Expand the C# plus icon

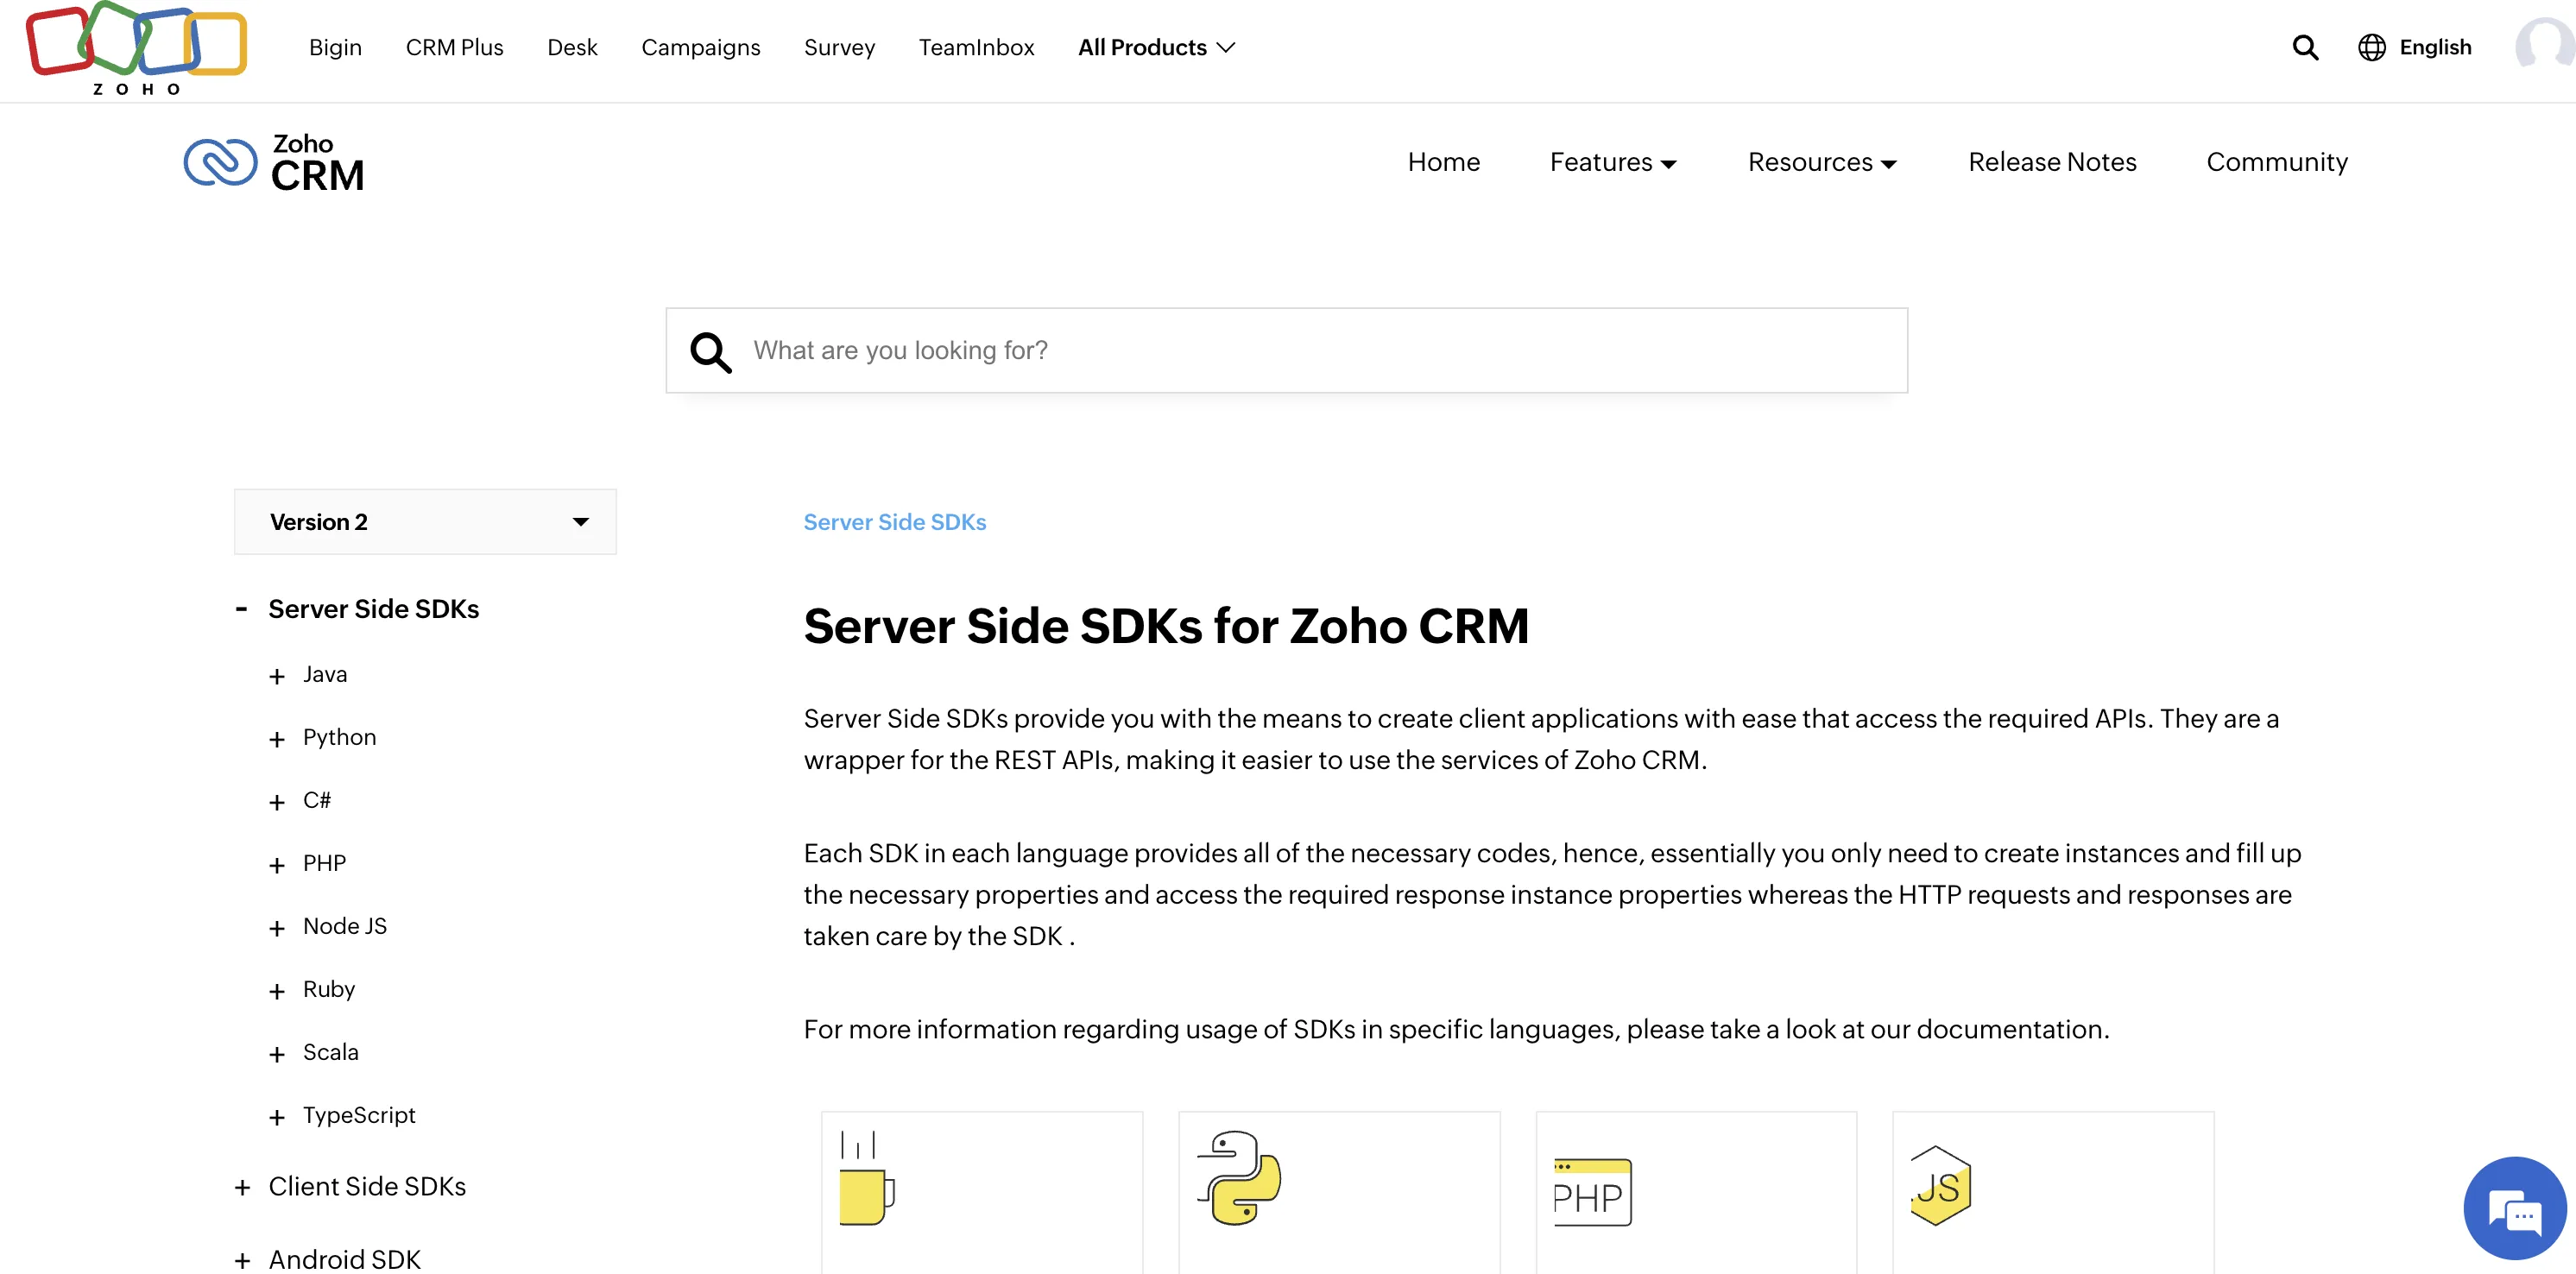(x=277, y=803)
